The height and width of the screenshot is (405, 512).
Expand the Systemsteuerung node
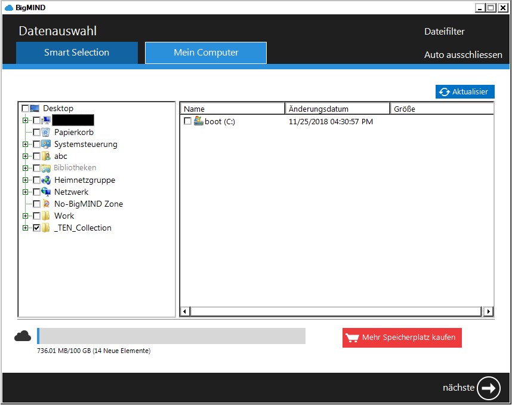pos(25,144)
